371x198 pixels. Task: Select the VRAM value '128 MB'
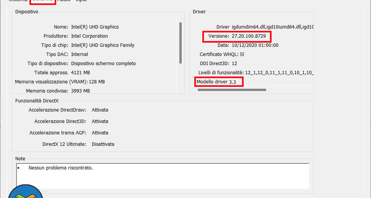pos(97,82)
